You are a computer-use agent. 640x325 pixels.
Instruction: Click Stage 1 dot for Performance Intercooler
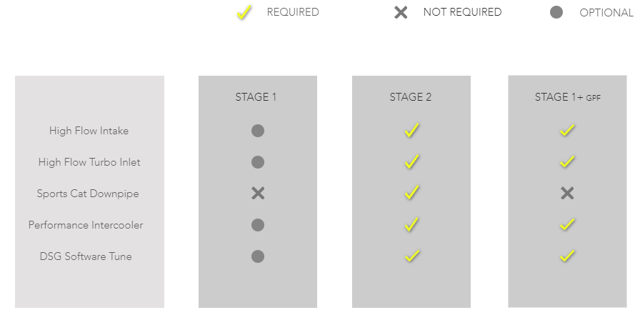(258, 225)
